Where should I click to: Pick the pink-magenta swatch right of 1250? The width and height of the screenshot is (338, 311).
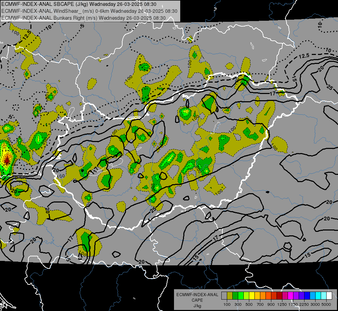point(285,296)
